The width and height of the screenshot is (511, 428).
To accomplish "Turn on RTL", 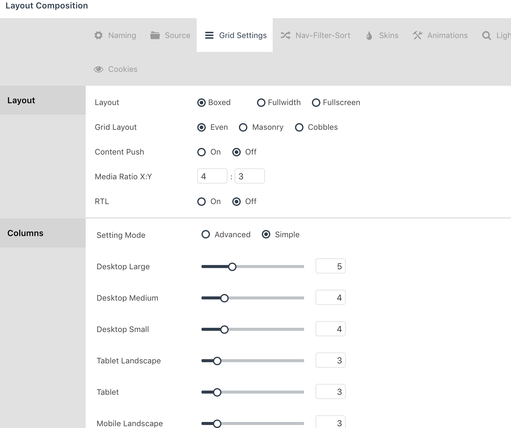I will tap(202, 202).
